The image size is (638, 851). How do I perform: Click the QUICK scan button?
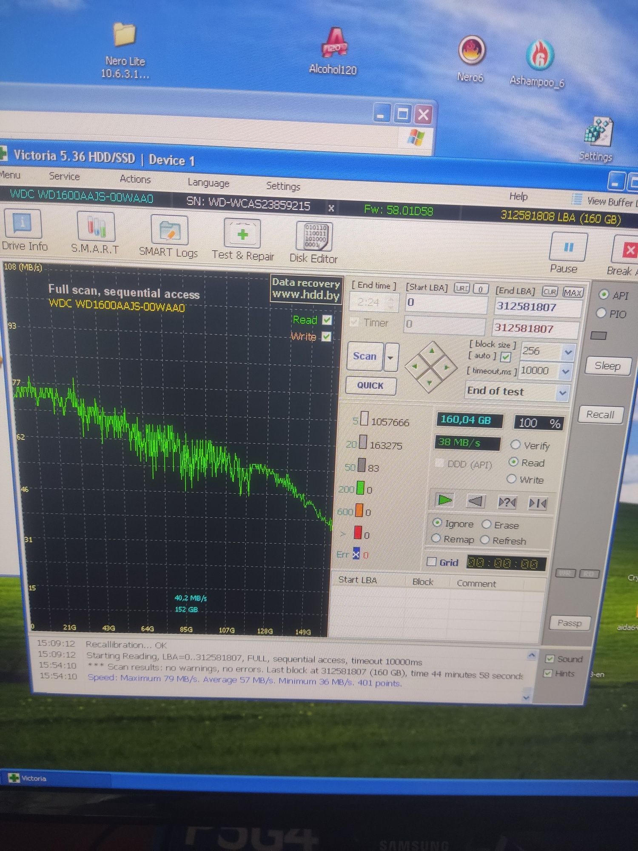[370, 385]
